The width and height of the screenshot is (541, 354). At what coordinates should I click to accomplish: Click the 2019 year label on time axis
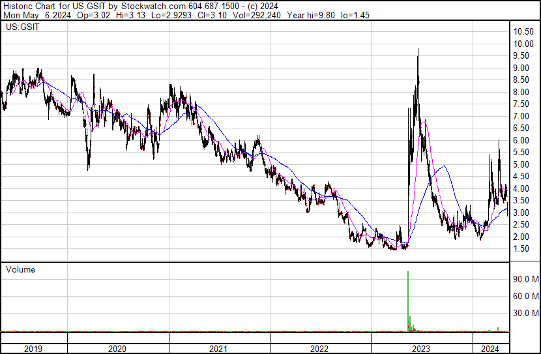click(x=33, y=349)
